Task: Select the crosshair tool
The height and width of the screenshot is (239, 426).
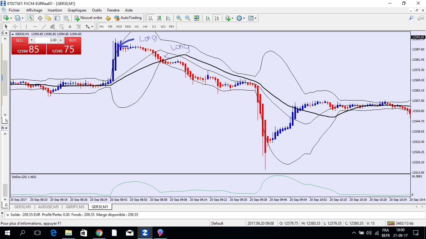Action: pos(15,26)
